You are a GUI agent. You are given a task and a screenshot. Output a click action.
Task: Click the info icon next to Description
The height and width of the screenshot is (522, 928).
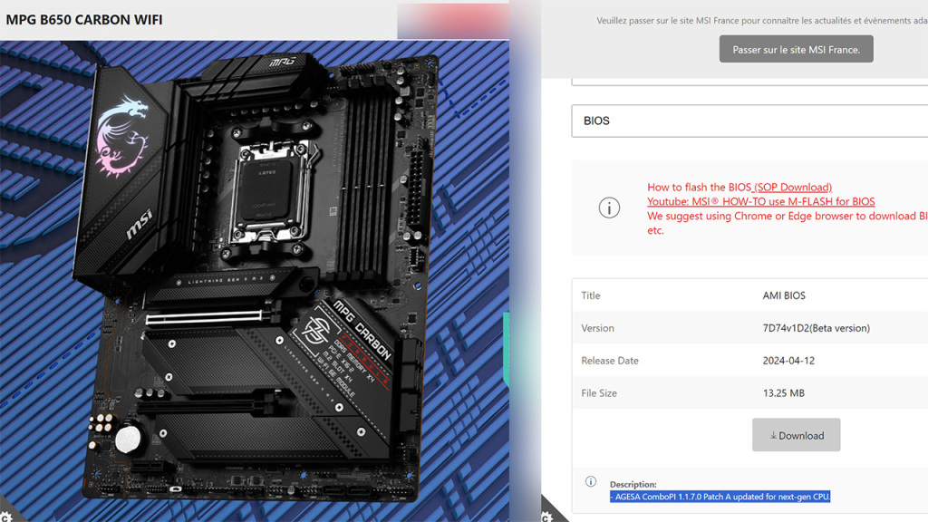(591, 481)
